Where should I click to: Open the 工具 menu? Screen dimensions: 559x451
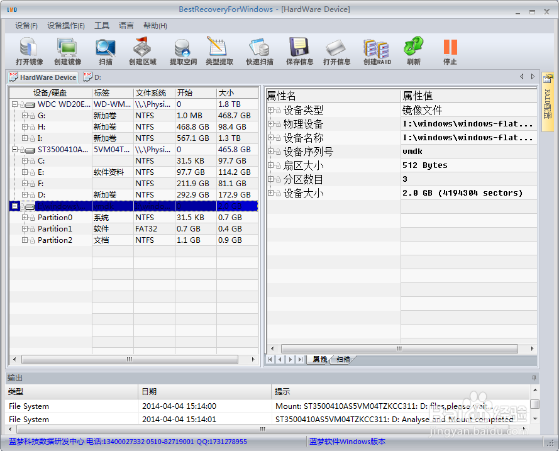pyautogui.click(x=102, y=26)
